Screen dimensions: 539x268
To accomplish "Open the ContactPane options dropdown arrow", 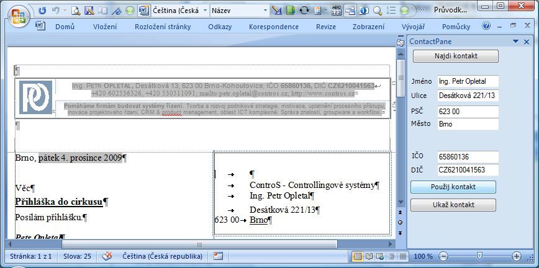I will [516, 42].
